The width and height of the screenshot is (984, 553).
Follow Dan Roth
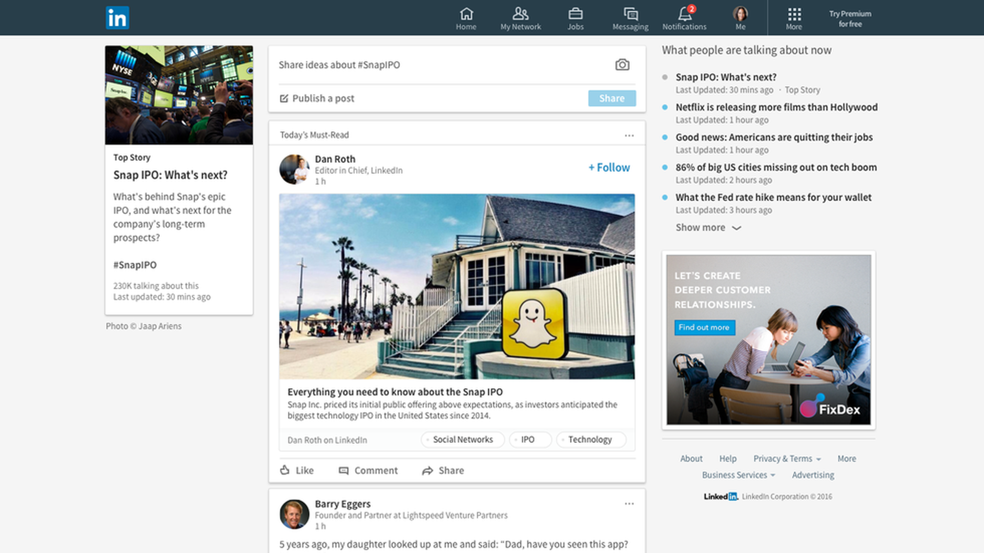coord(609,167)
